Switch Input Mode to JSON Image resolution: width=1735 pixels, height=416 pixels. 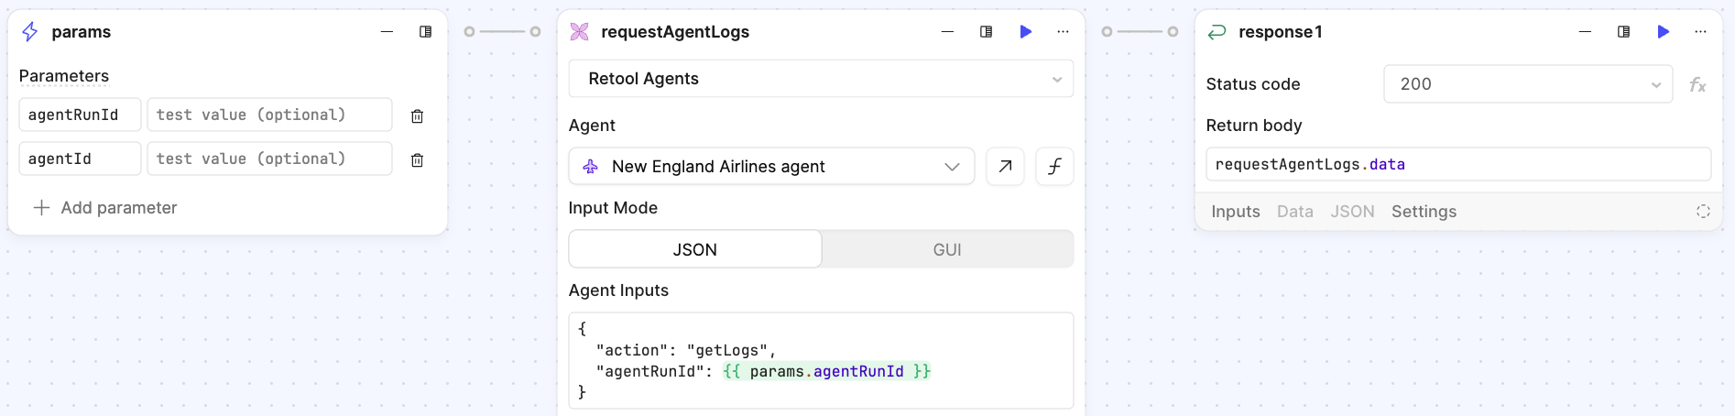pos(695,249)
